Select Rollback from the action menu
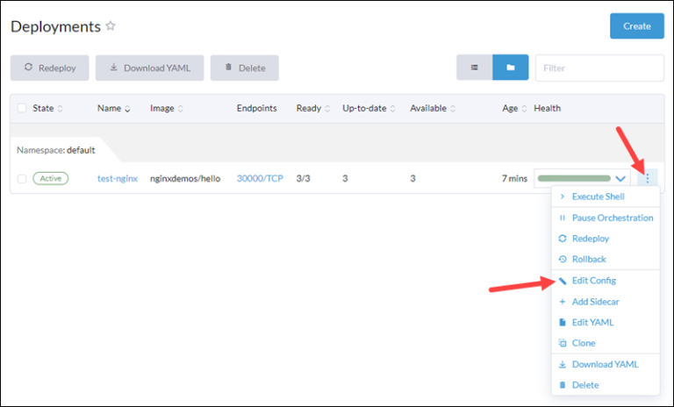674x407 pixels. [x=606, y=259]
